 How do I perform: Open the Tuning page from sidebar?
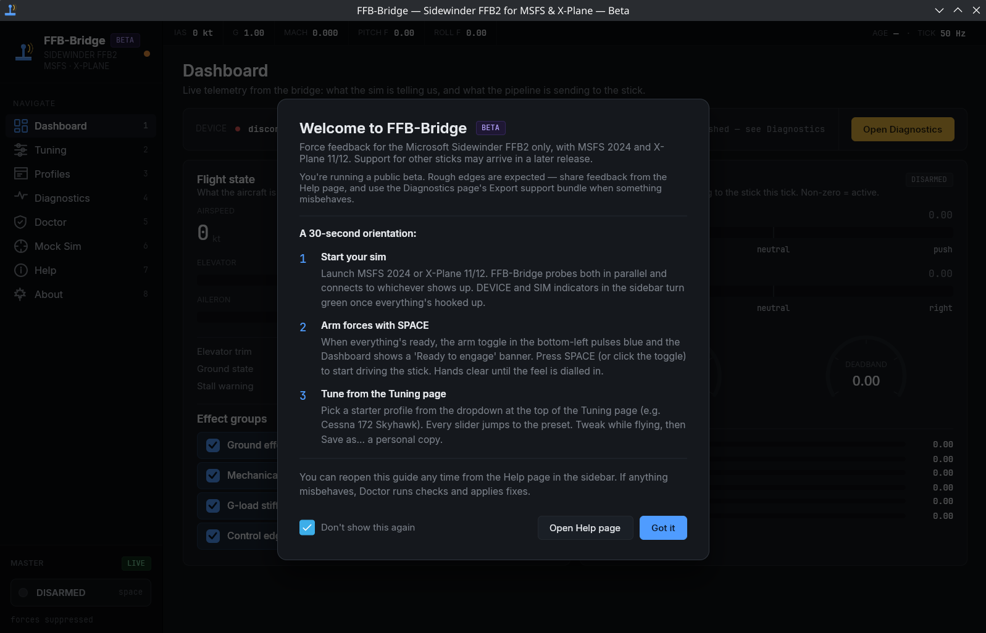(51, 150)
